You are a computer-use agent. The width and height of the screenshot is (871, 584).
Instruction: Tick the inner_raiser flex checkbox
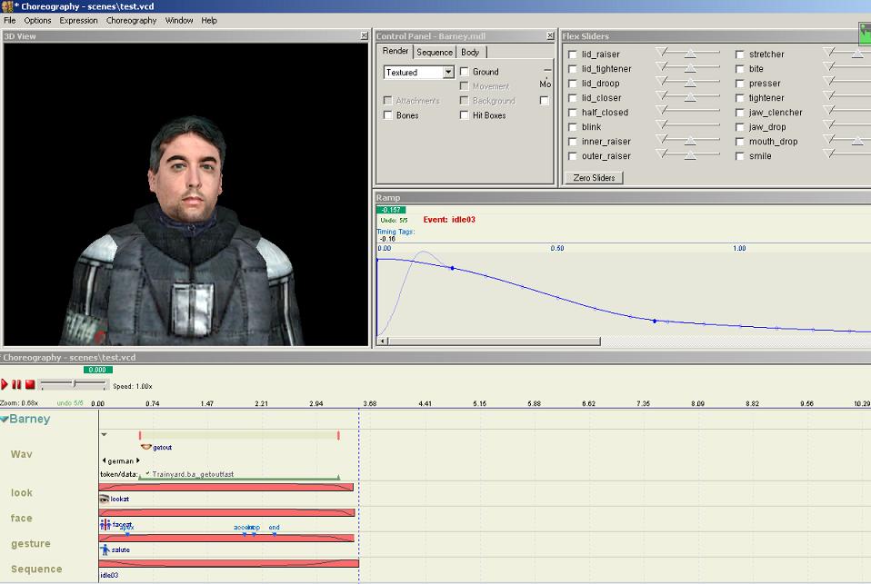(x=573, y=142)
